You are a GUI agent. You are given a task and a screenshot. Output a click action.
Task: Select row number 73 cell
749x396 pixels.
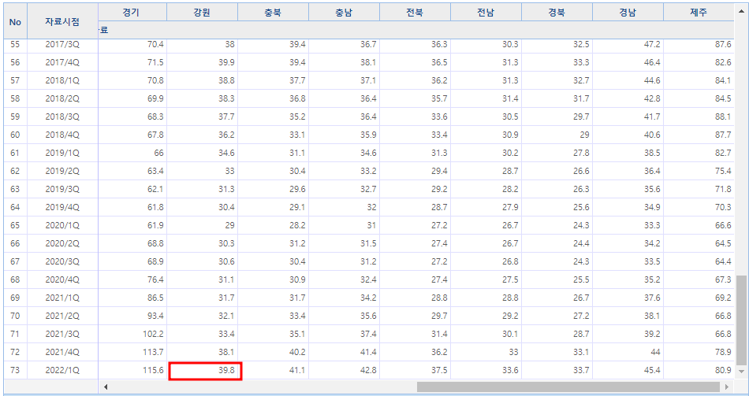[15, 371]
